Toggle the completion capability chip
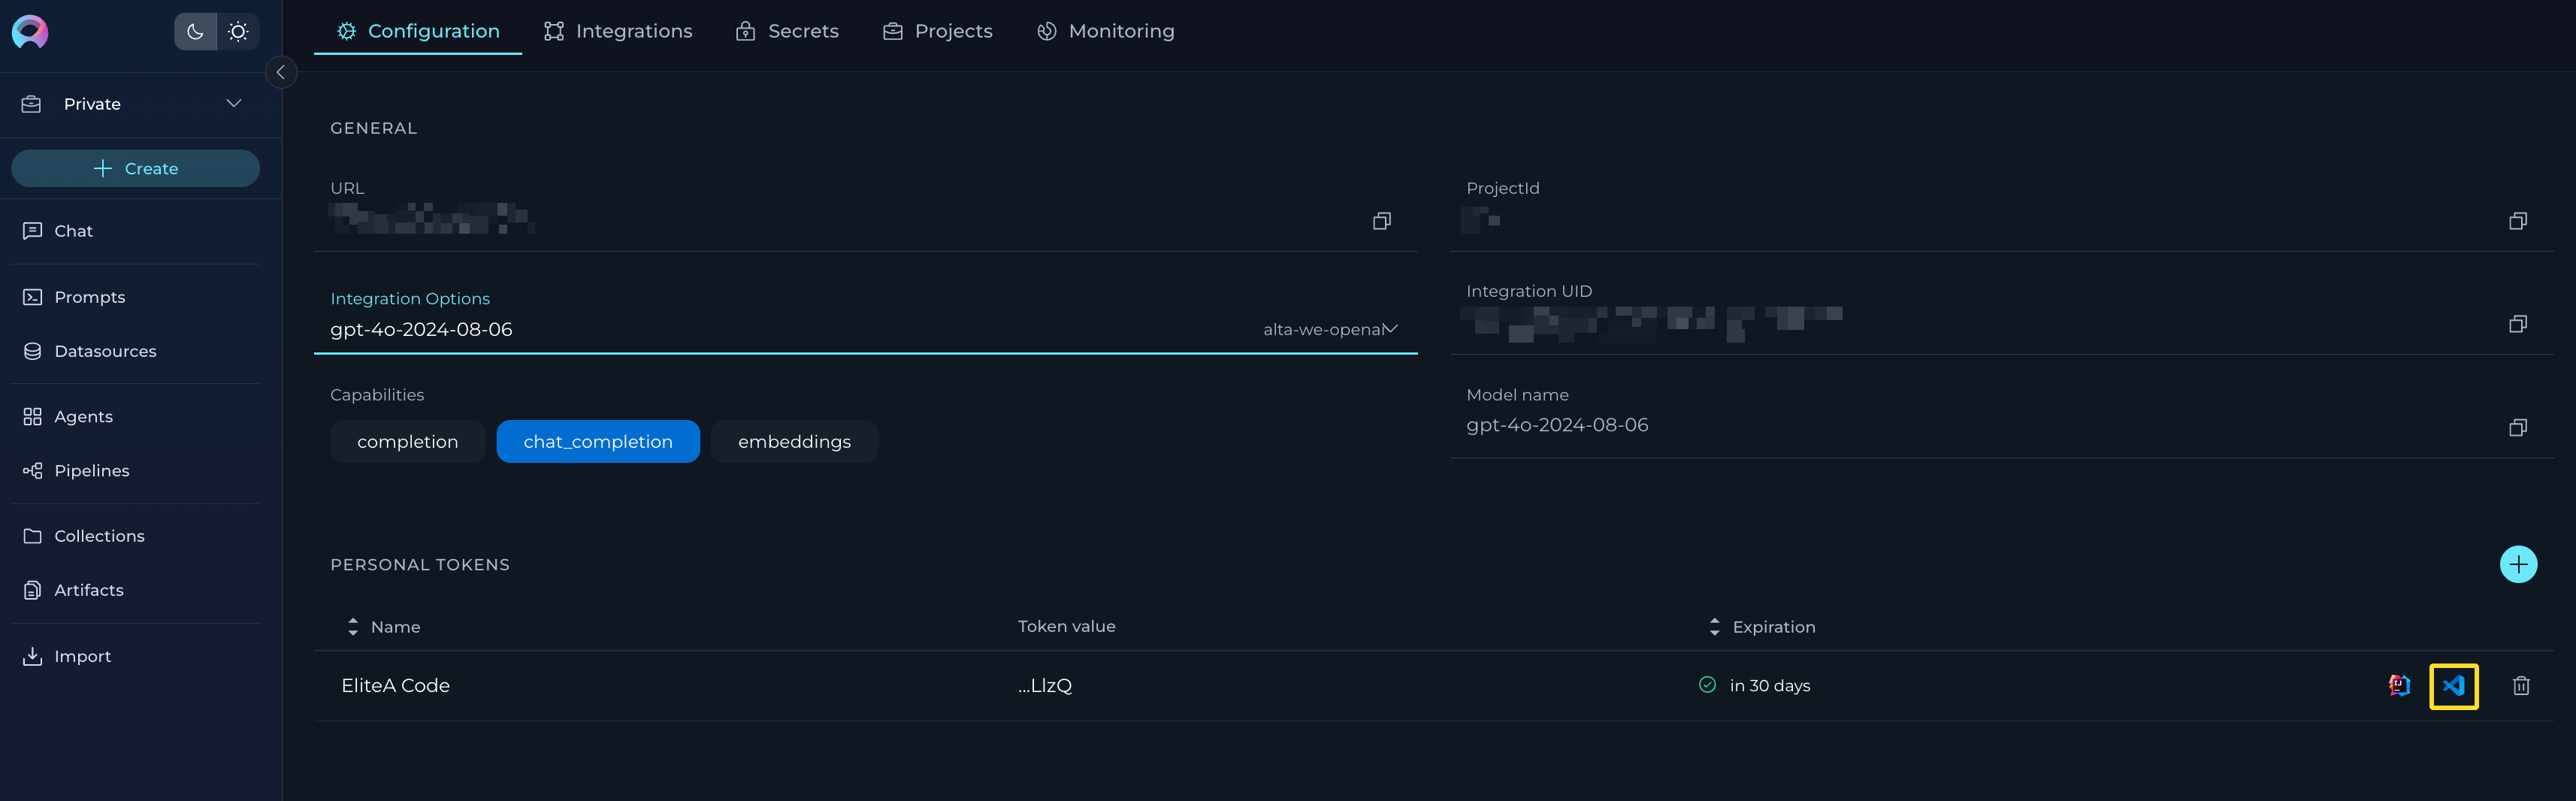 [408, 442]
